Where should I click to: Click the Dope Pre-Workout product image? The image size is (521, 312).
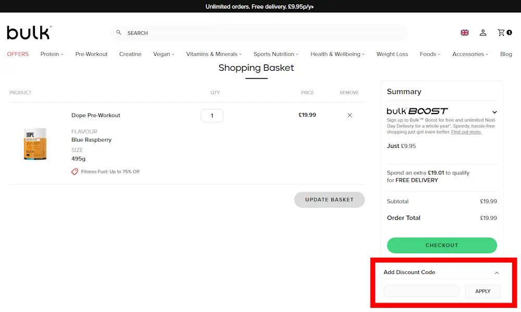tap(35, 144)
